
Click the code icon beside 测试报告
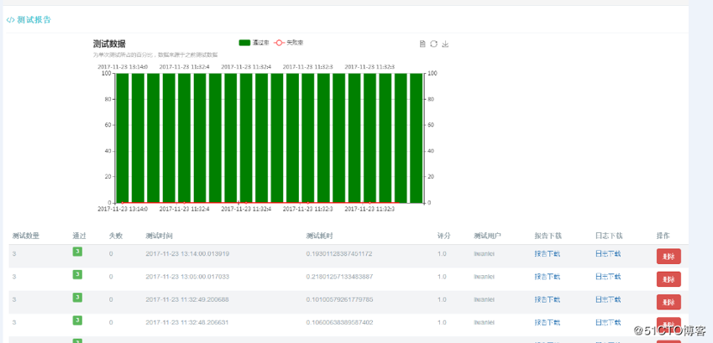(x=10, y=20)
